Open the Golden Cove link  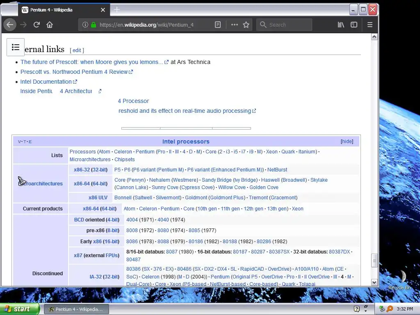pyautogui.click(x=264, y=187)
